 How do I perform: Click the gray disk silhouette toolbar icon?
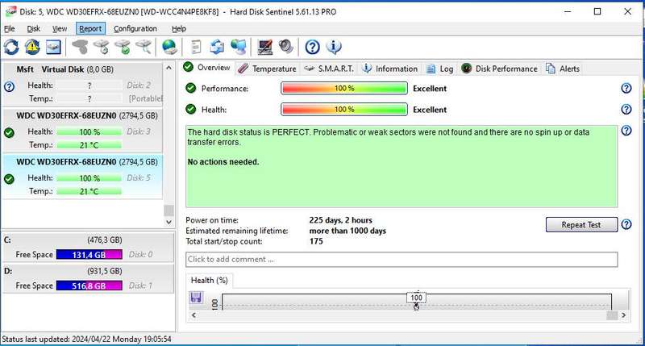[x=80, y=47]
